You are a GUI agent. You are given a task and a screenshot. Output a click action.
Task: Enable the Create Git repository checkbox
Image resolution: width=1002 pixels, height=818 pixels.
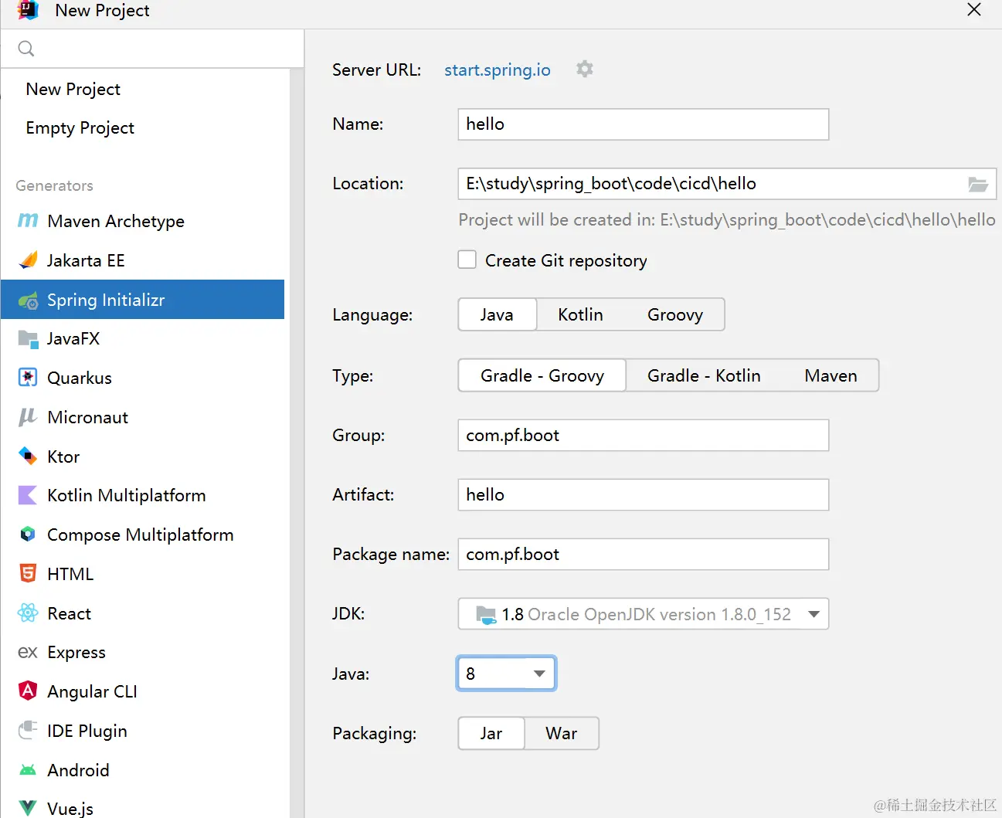[467, 260]
